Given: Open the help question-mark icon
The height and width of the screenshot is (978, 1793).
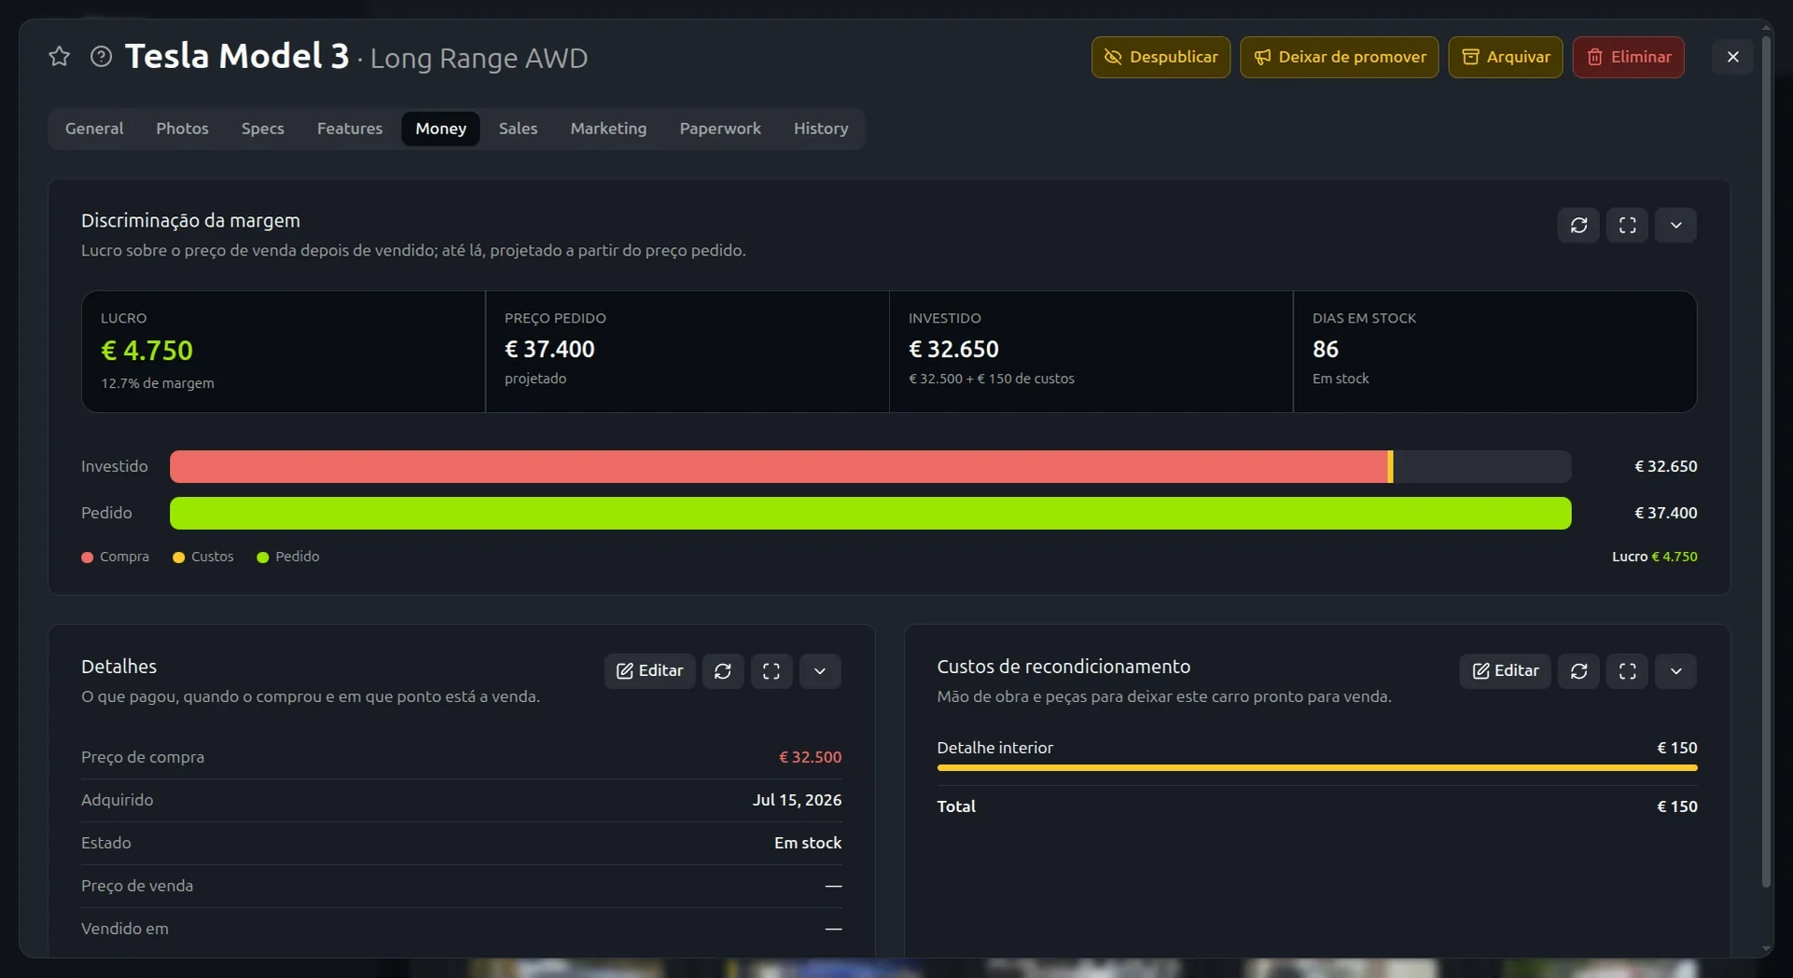Looking at the screenshot, I should 101,57.
